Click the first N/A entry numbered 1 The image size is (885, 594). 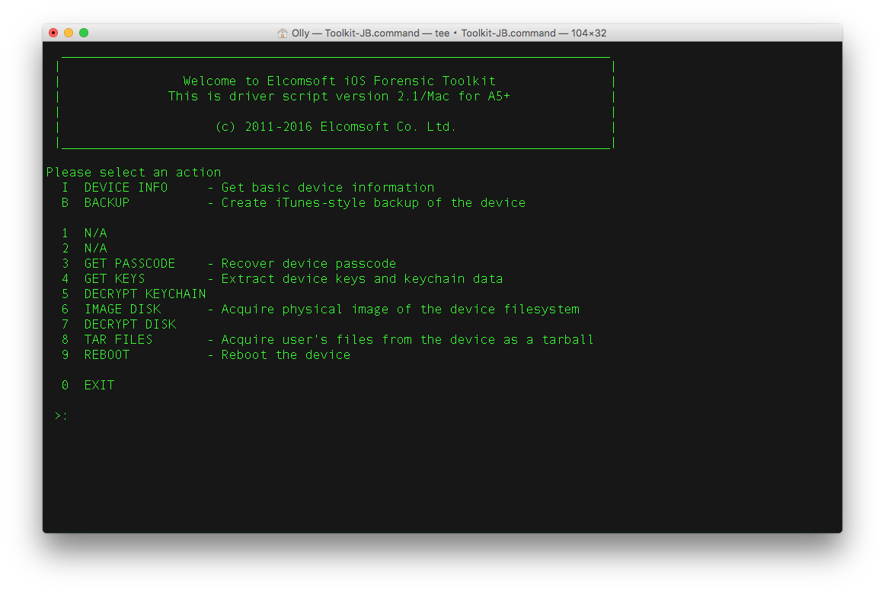pos(95,233)
